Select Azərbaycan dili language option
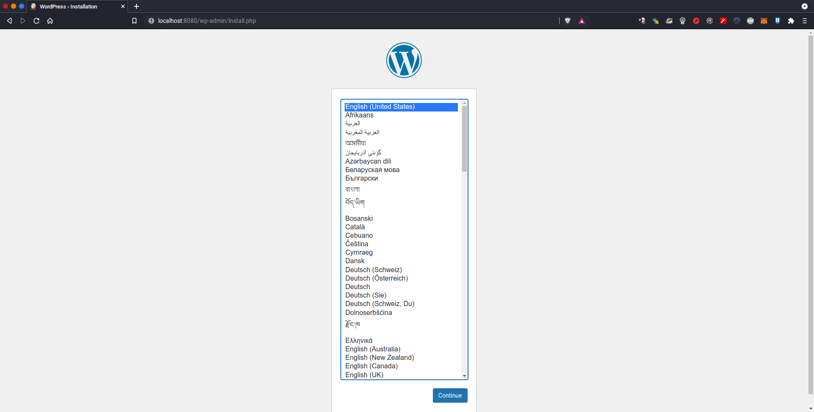814x412 pixels. (x=401, y=161)
